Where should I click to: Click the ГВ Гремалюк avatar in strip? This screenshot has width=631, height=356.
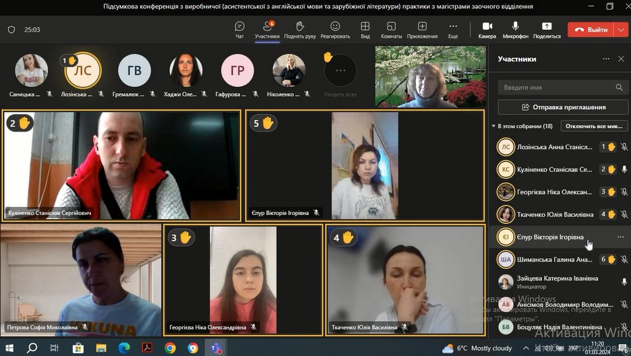(134, 70)
